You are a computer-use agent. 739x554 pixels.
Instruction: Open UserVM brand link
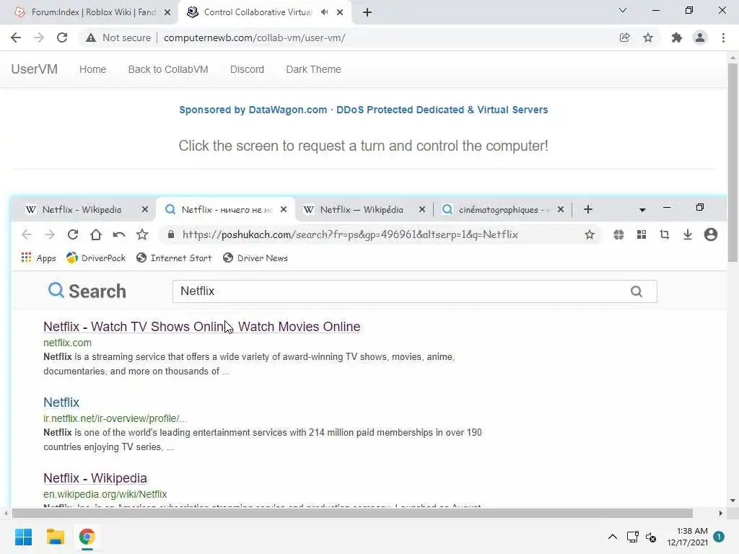pyautogui.click(x=35, y=69)
